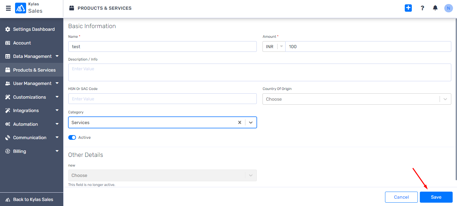
Task: Click the Back to Kylas Sales logo icon
Action: (8, 200)
